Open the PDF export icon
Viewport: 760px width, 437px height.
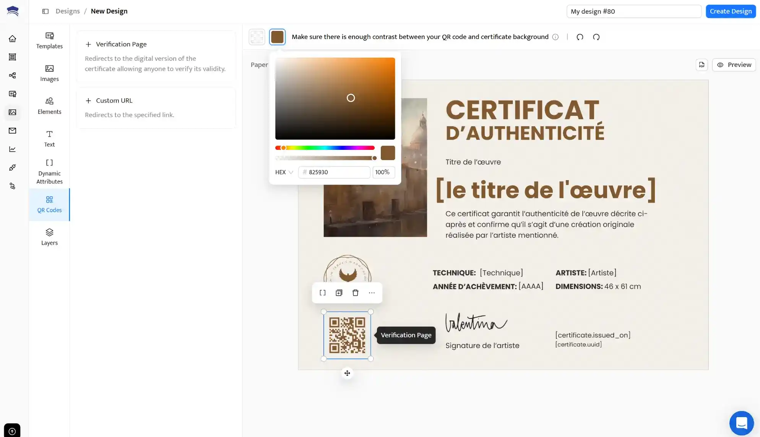click(x=702, y=65)
